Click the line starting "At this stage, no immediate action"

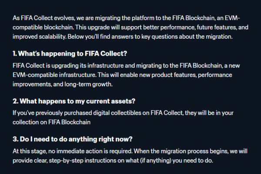tap(130, 151)
